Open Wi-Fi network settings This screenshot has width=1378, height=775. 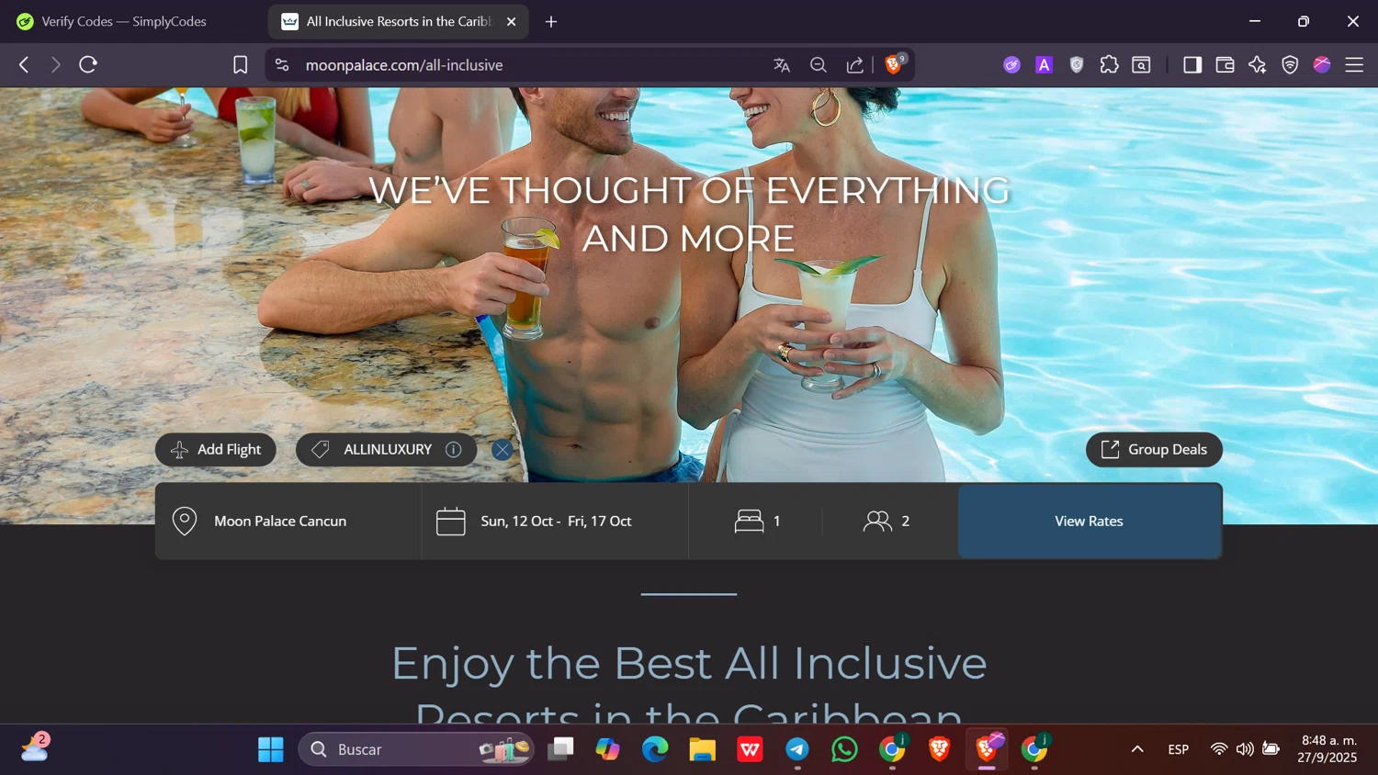pos(1219,749)
